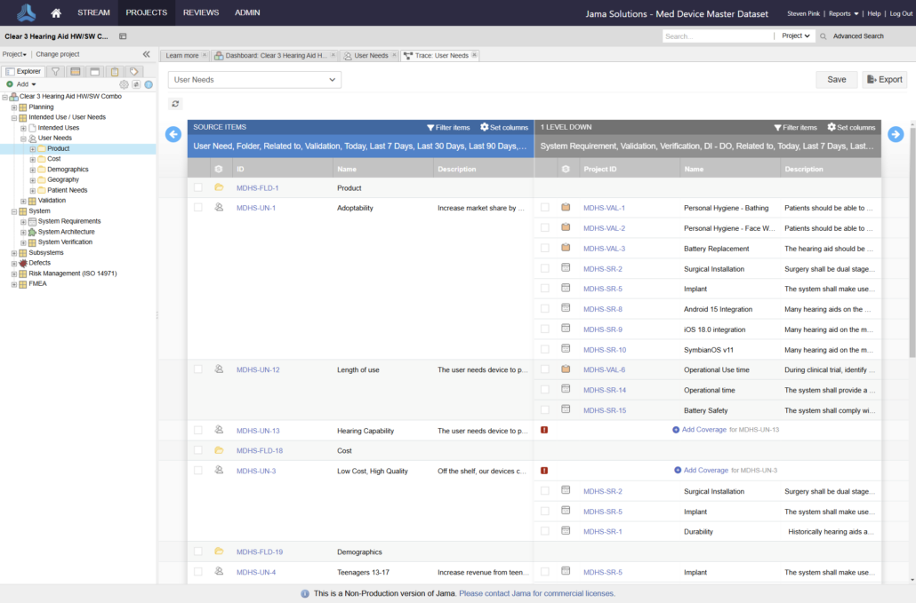Open the Tags tab icon in sidebar
The height and width of the screenshot is (603, 916).
[133, 71]
